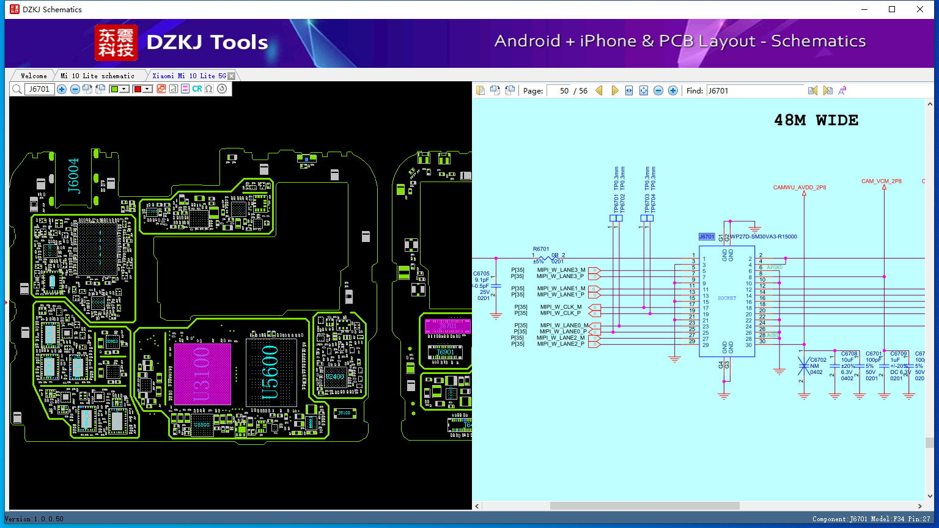This screenshot has height=528, width=939.
Task: Find next match in schematic
Action: click(x=828, y=90)
